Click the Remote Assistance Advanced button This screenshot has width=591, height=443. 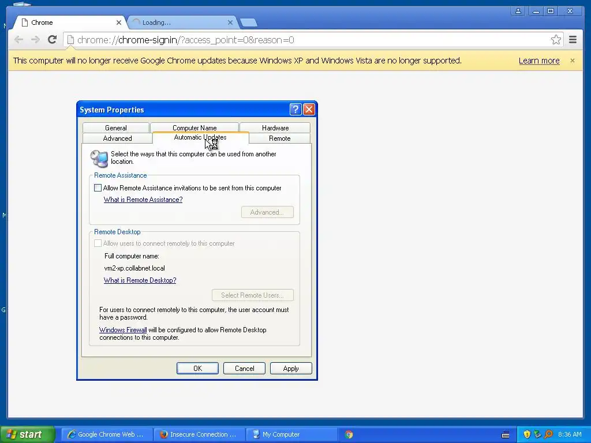click(267, 212)
